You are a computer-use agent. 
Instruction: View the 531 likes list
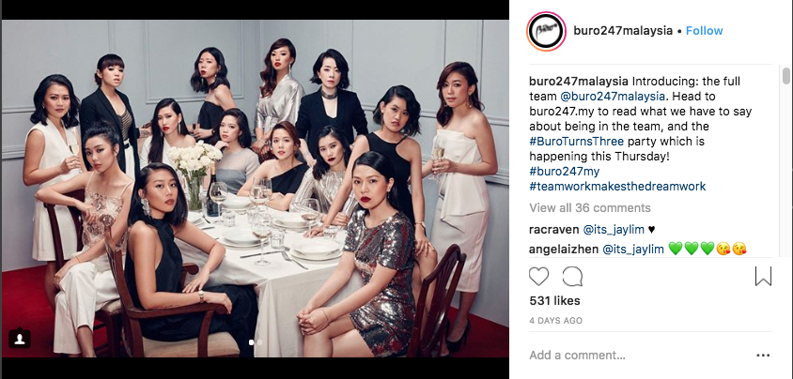tap(554, 301)
